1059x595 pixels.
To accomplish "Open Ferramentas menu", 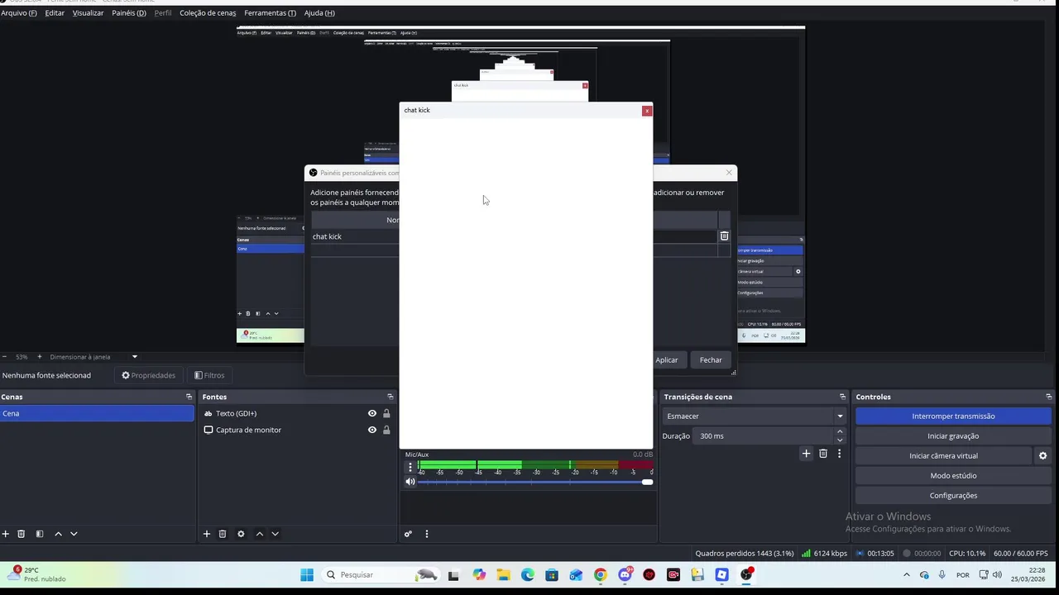I will click(270, 13).
